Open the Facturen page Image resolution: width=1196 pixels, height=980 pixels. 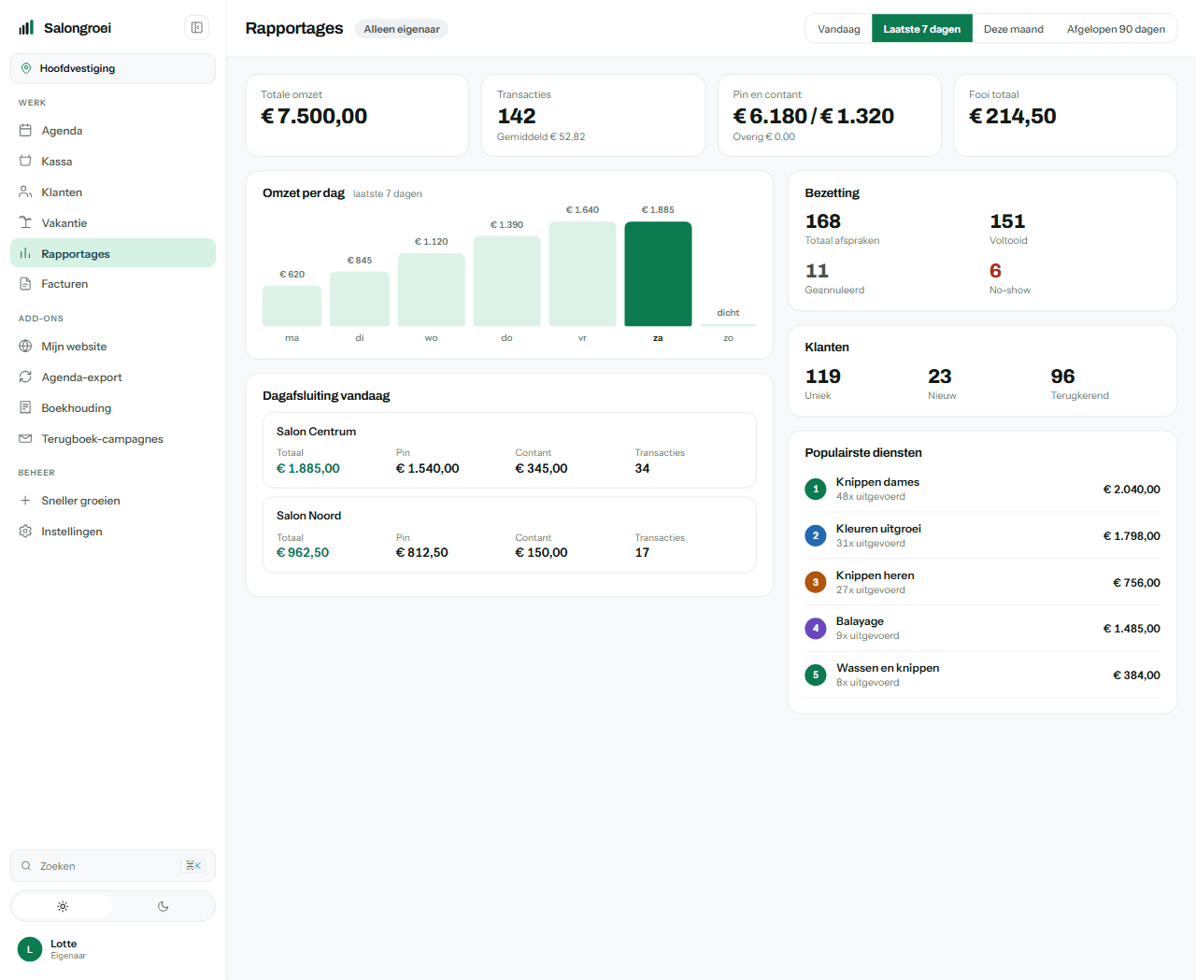click(x=113, y=284)
